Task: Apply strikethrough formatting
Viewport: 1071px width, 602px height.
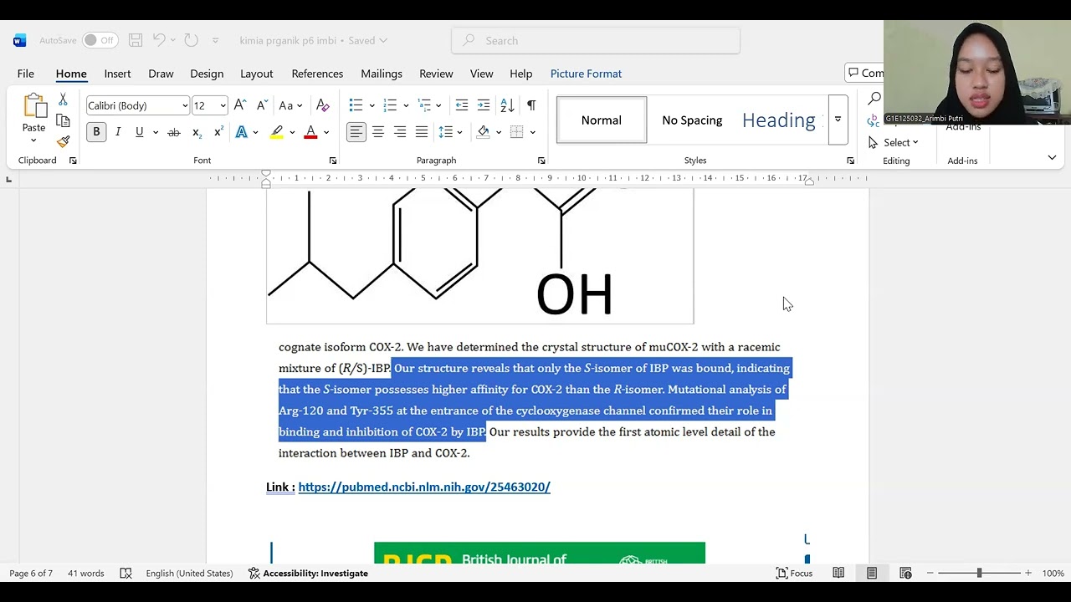Action: [x=174, y=132]
